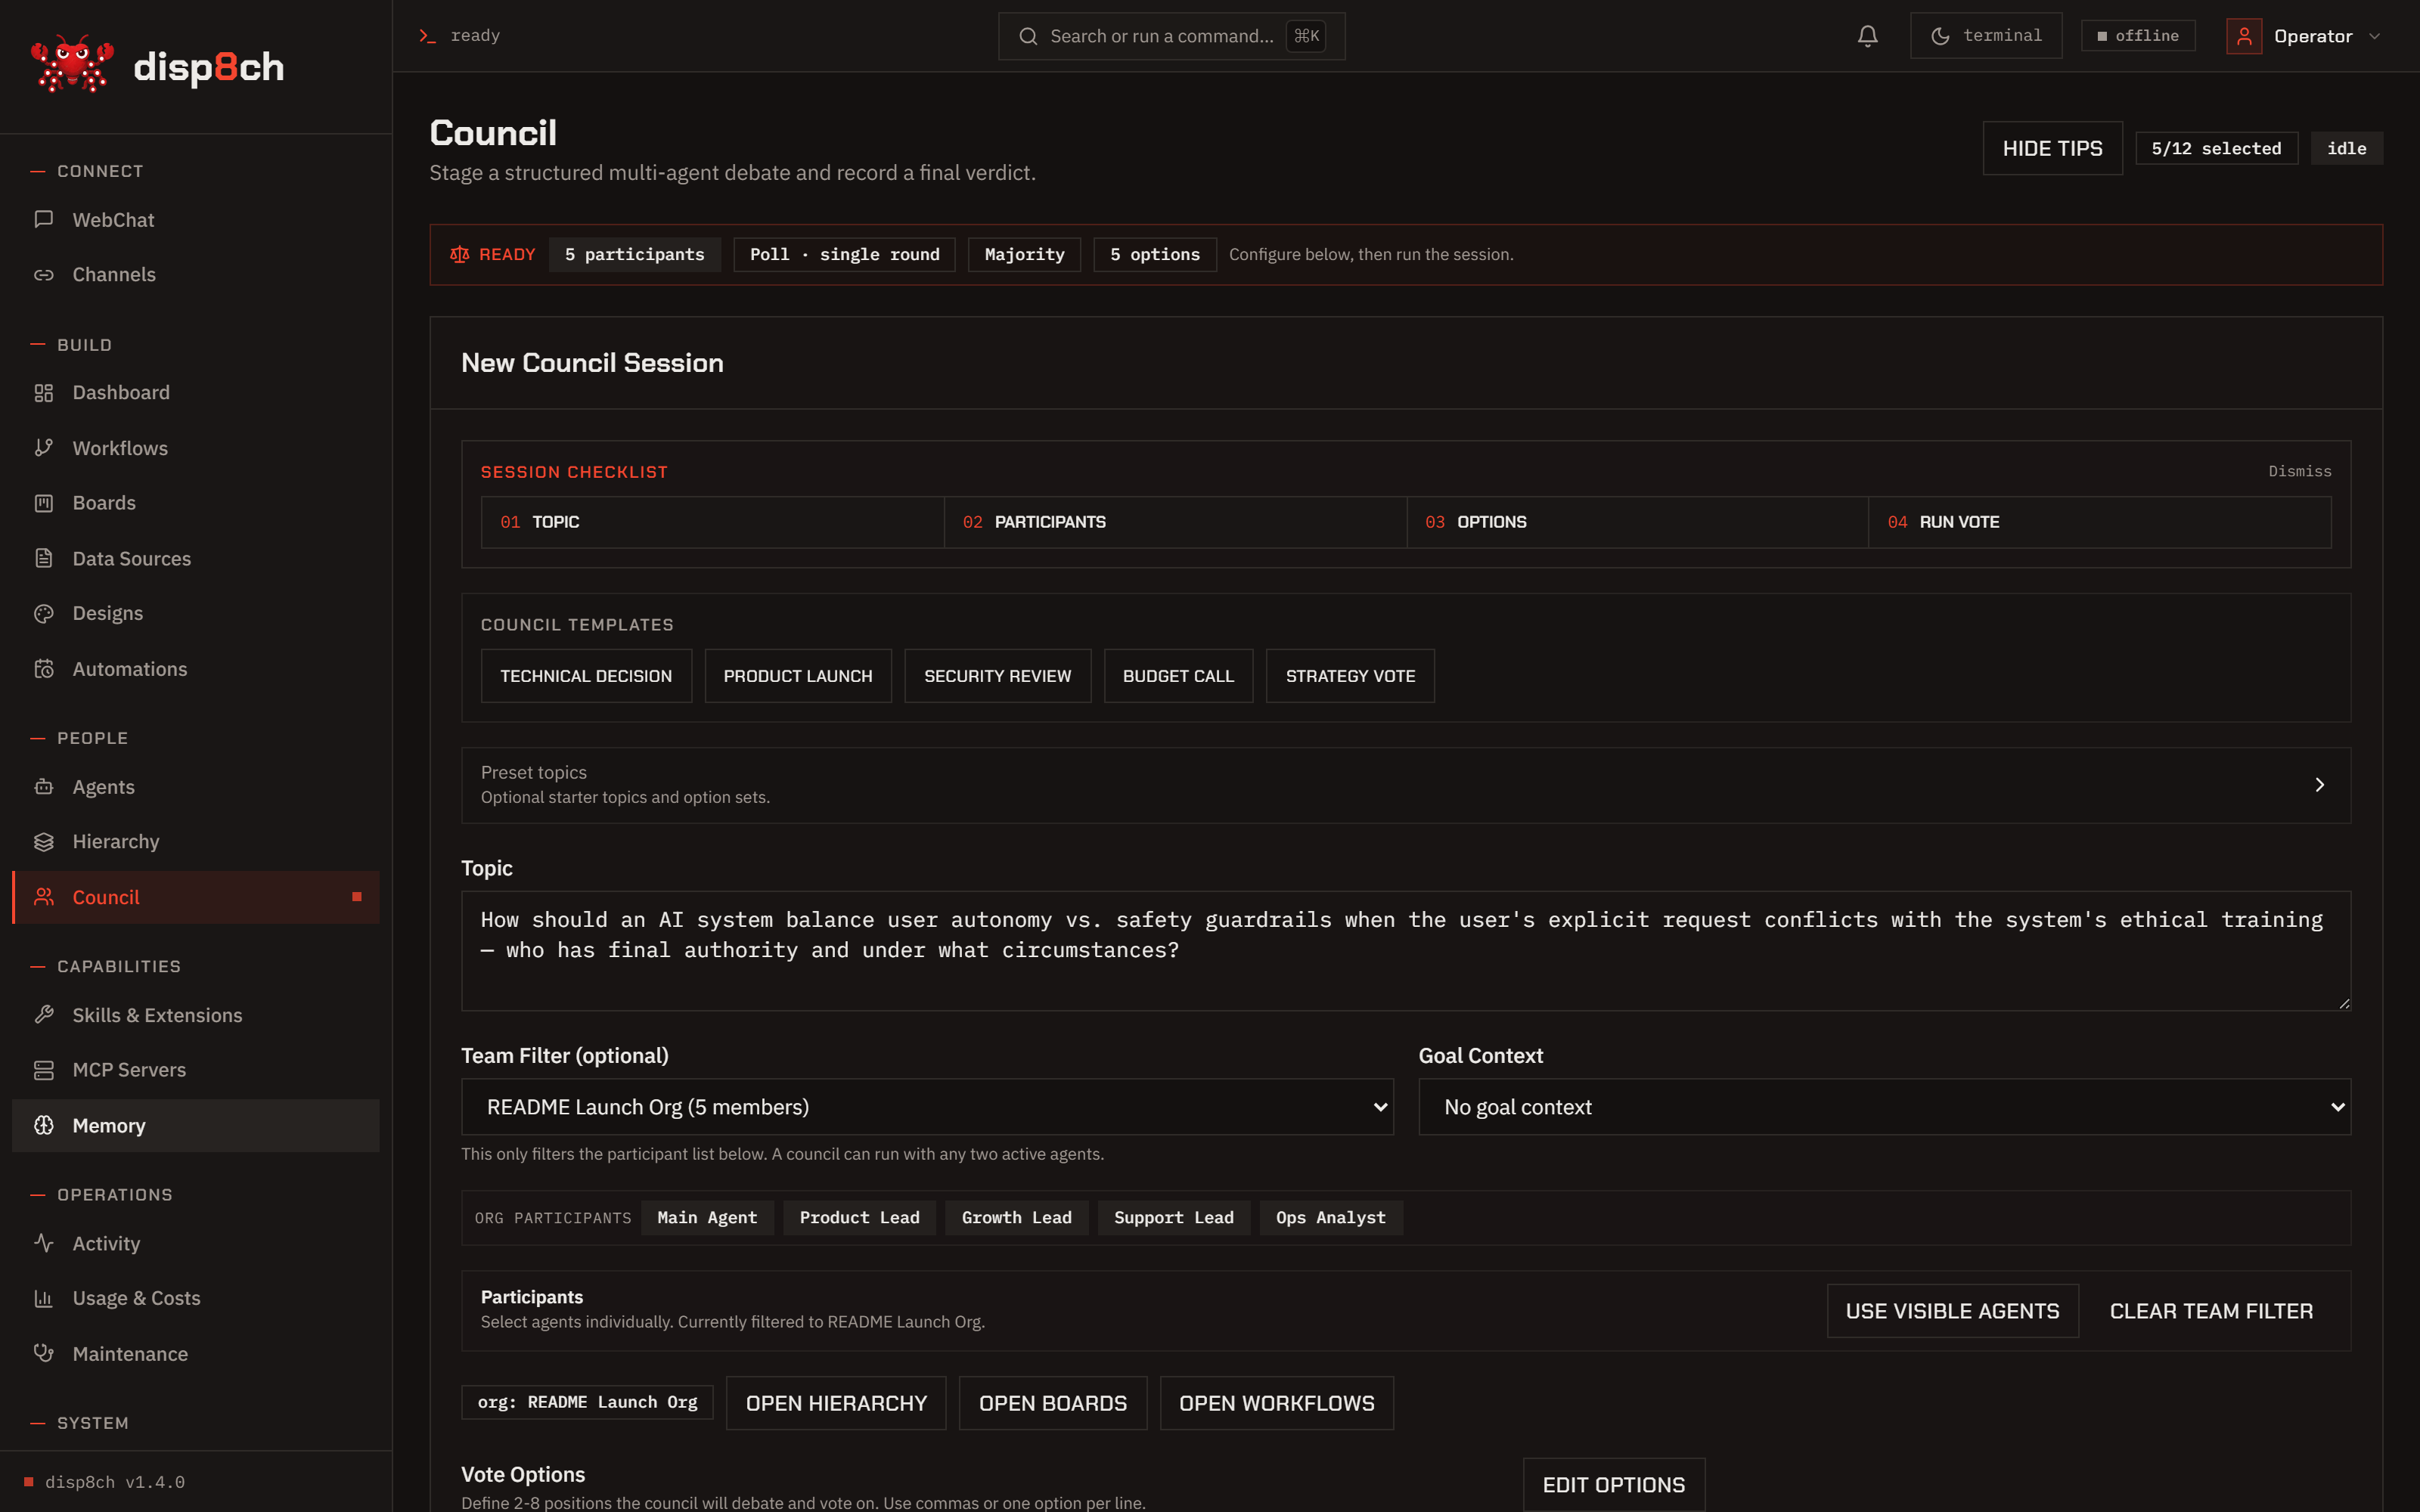Apply the TECHNICAL DECISION template
The height and width of the screenshot is (1512, 2420).
(x=586, y=676)
